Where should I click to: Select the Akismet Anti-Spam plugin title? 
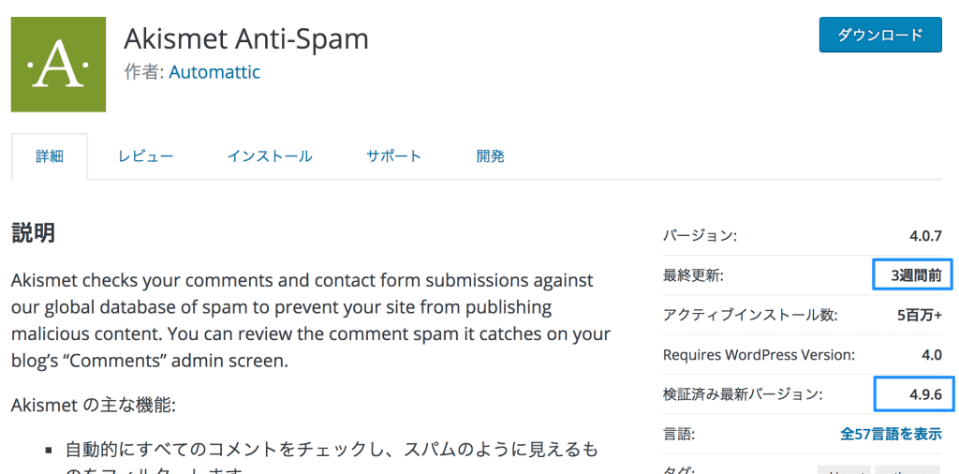pos(246,39)
